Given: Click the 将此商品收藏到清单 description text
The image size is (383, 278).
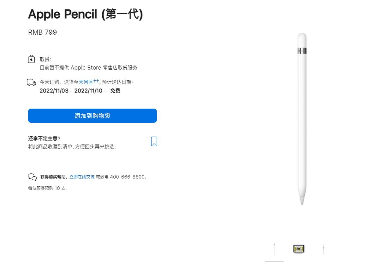Looking at the screenshot, I should click(x=73, y=147).
